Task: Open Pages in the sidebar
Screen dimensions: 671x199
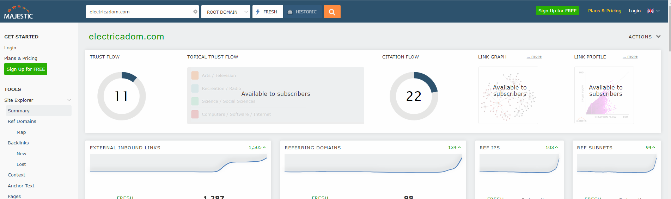Action: click(x=14, y=196)
